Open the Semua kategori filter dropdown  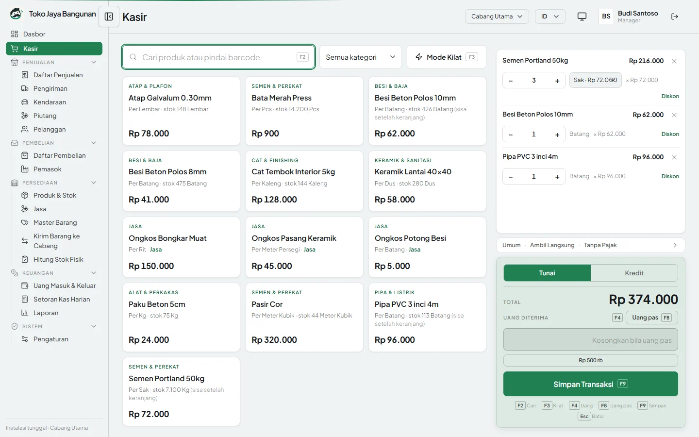[361, 57]
